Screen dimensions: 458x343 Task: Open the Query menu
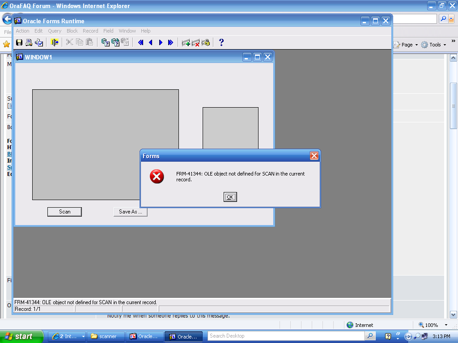[x=55, y=31]
